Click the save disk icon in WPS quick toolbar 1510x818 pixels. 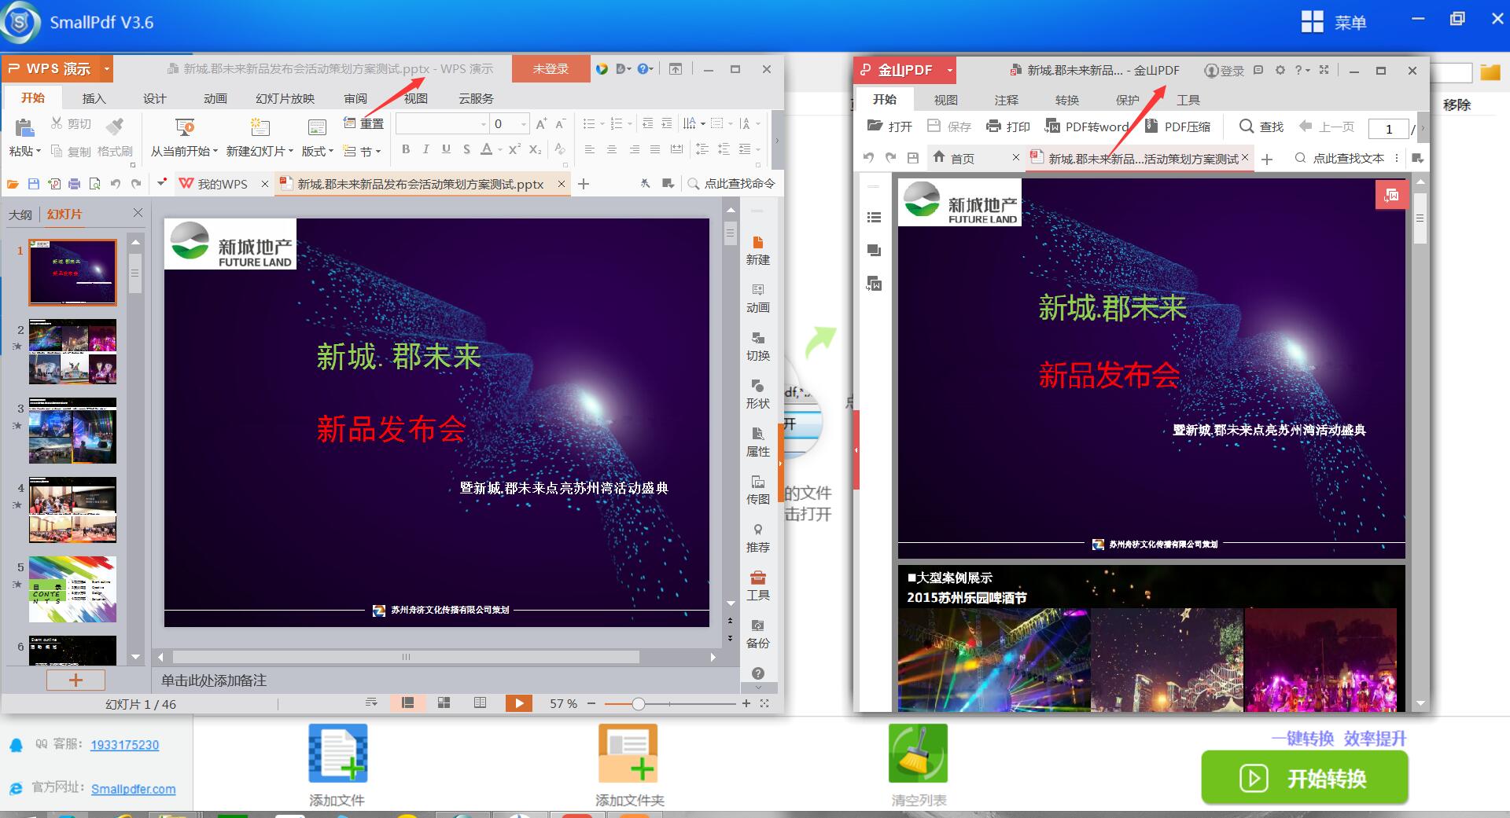pos(33,184)
